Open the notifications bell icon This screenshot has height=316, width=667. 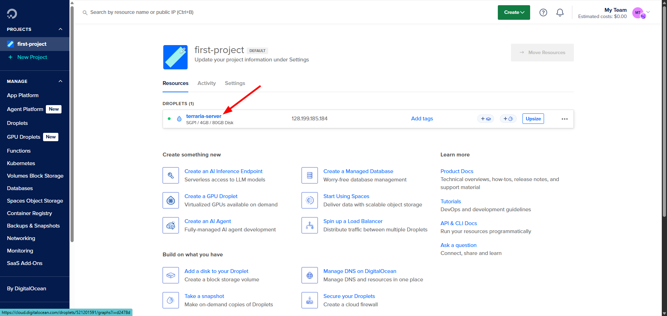pos(560,12)
